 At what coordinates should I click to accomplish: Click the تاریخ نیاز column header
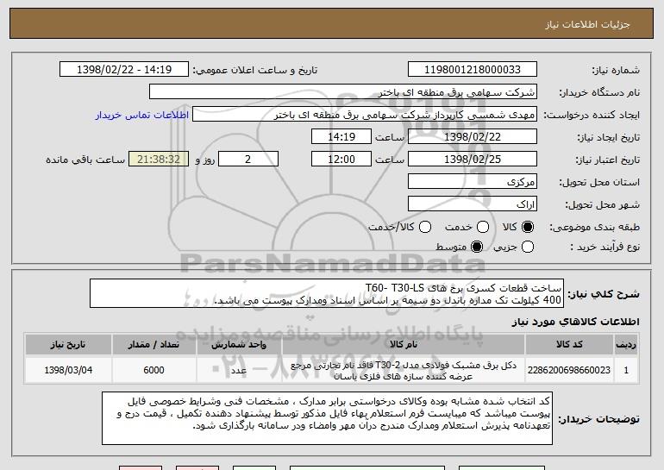tap(68, 345)
